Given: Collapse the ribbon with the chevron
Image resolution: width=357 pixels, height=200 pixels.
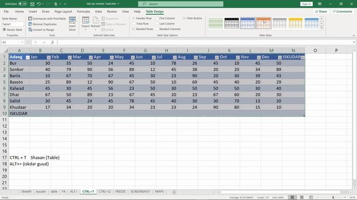Looking at the screenshot, I should pos(354,36).
